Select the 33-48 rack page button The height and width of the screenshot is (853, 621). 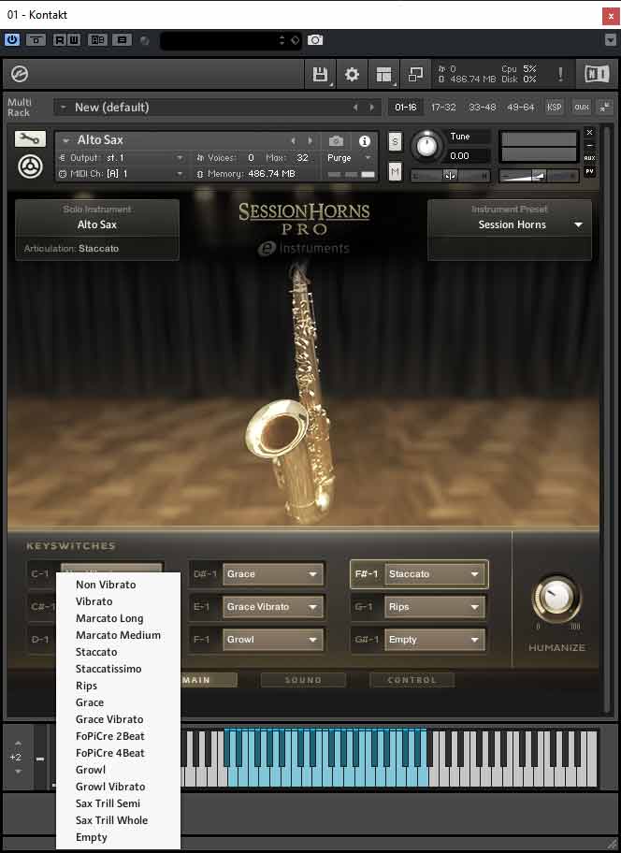(x=482, y=108)
